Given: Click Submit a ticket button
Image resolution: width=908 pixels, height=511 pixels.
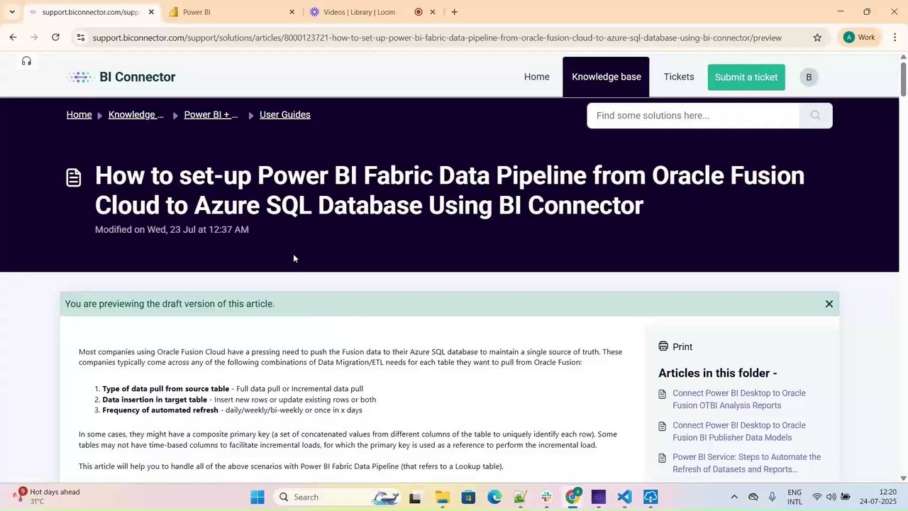Looking at the screenshot, I should click(x=746, y=77).
